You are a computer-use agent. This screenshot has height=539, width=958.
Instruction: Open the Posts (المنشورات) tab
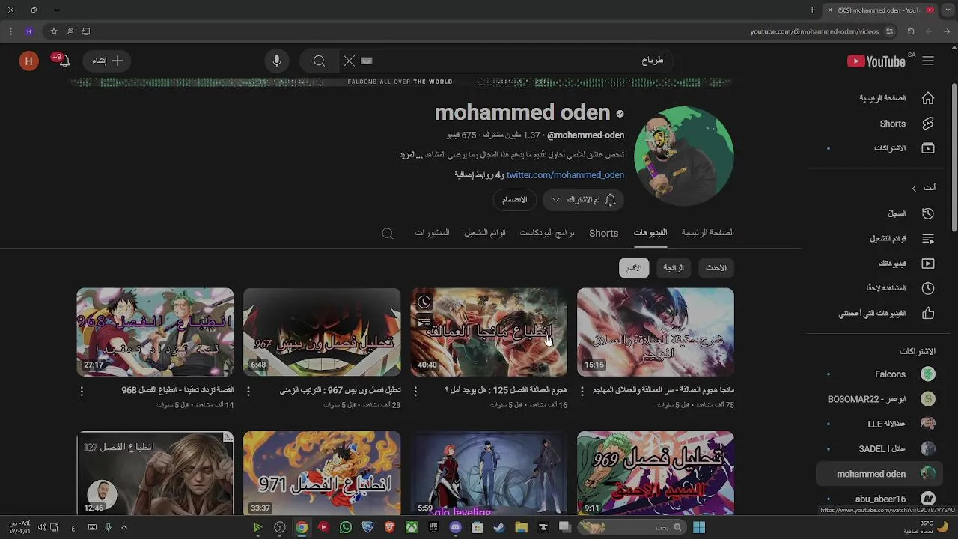coord(432,233)
